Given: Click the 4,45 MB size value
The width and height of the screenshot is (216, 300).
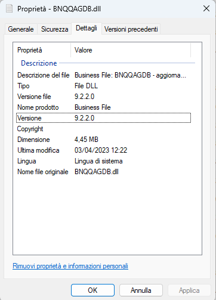Looking at the screenshot, I should click(87, 140).
